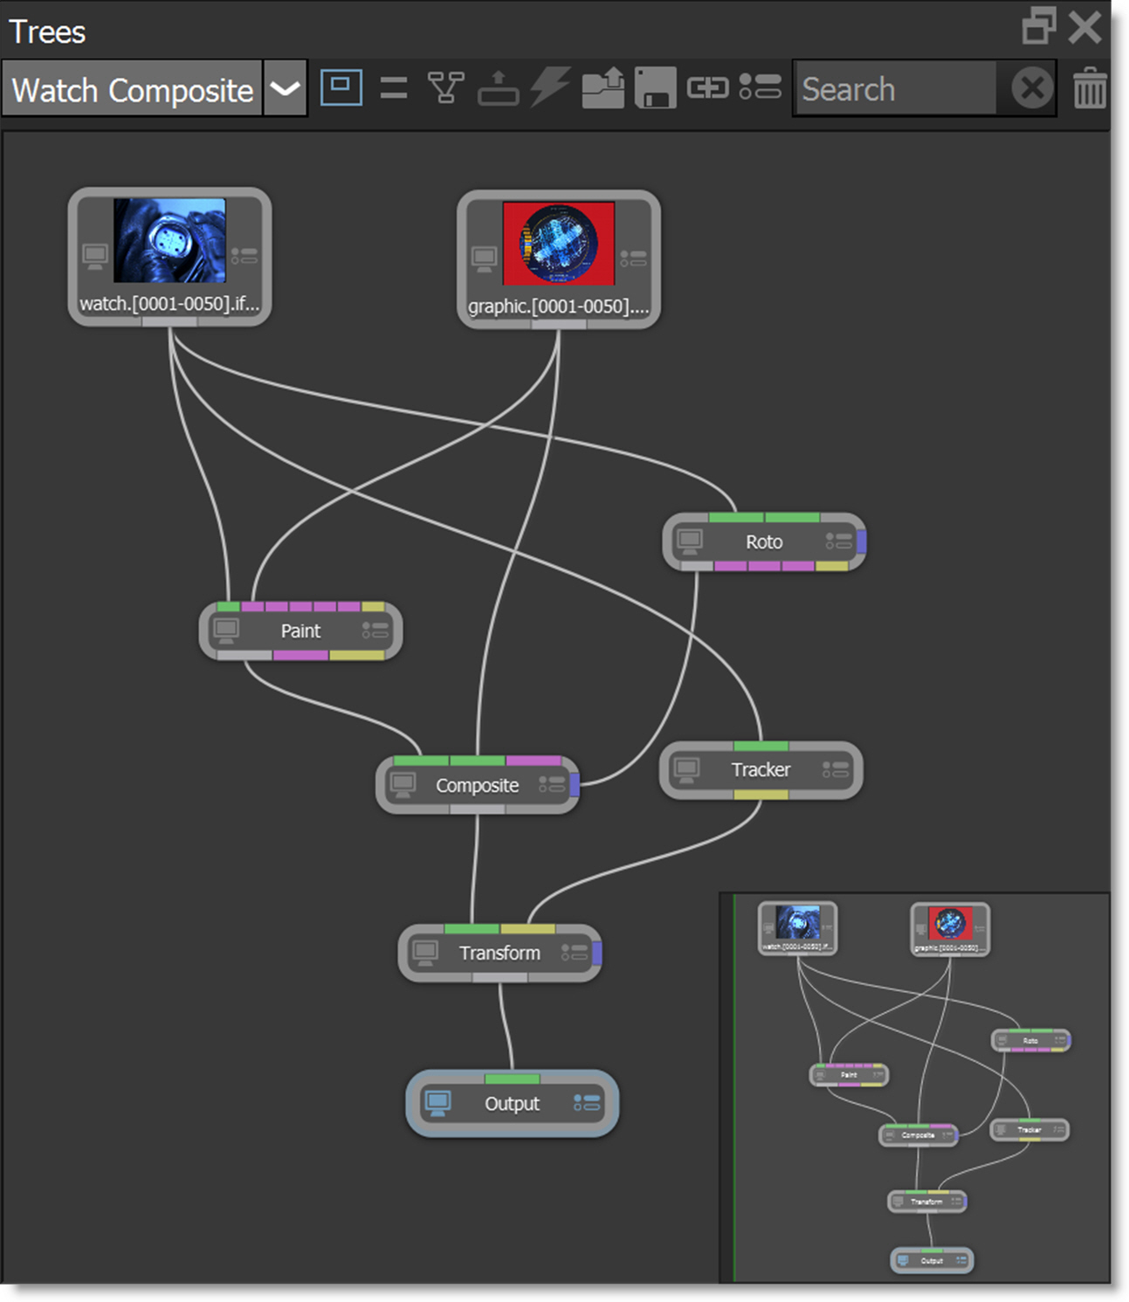Viewport: 1129px width, 1302px height.
Task: Click into the Search field
Action: point(895,89)
